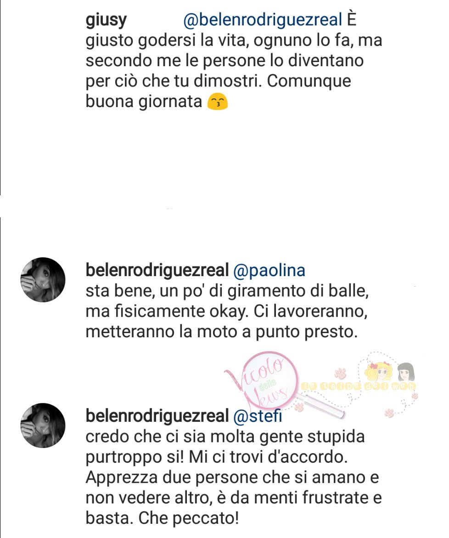Click belenrodriguezreal username before @paolina
The image size is (449, 538).
click(x=157, y=270)
